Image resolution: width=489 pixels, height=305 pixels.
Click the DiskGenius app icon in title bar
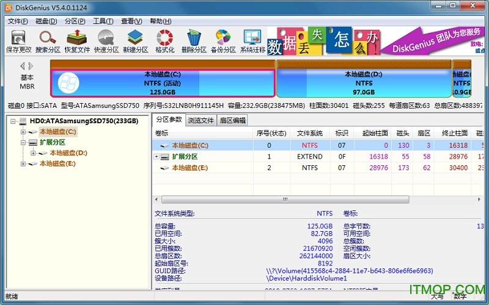click(8, 7)
